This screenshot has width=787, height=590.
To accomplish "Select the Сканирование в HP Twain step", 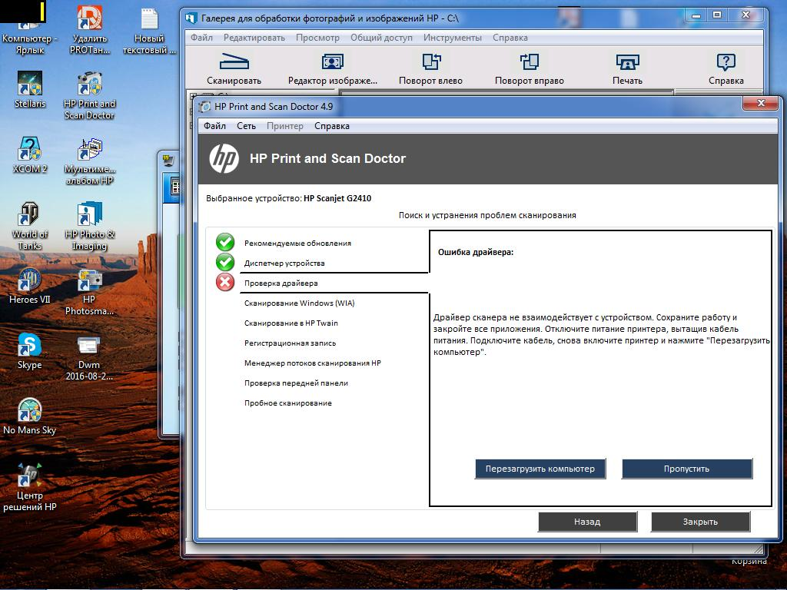I will [x=291, y=323].
